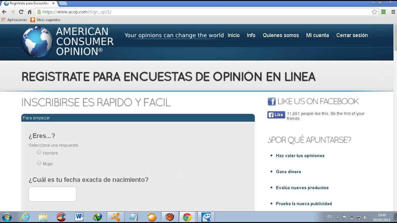Open a new tab button
The width and height of the screenshot is (397, 223).
63,3
